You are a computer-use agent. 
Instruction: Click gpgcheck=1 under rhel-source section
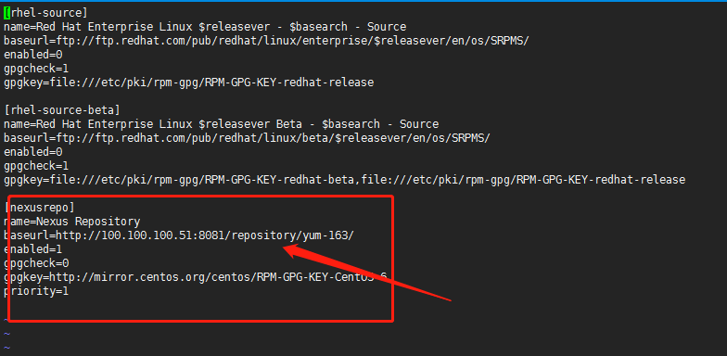pyautogui.click(x=36, y=69)
